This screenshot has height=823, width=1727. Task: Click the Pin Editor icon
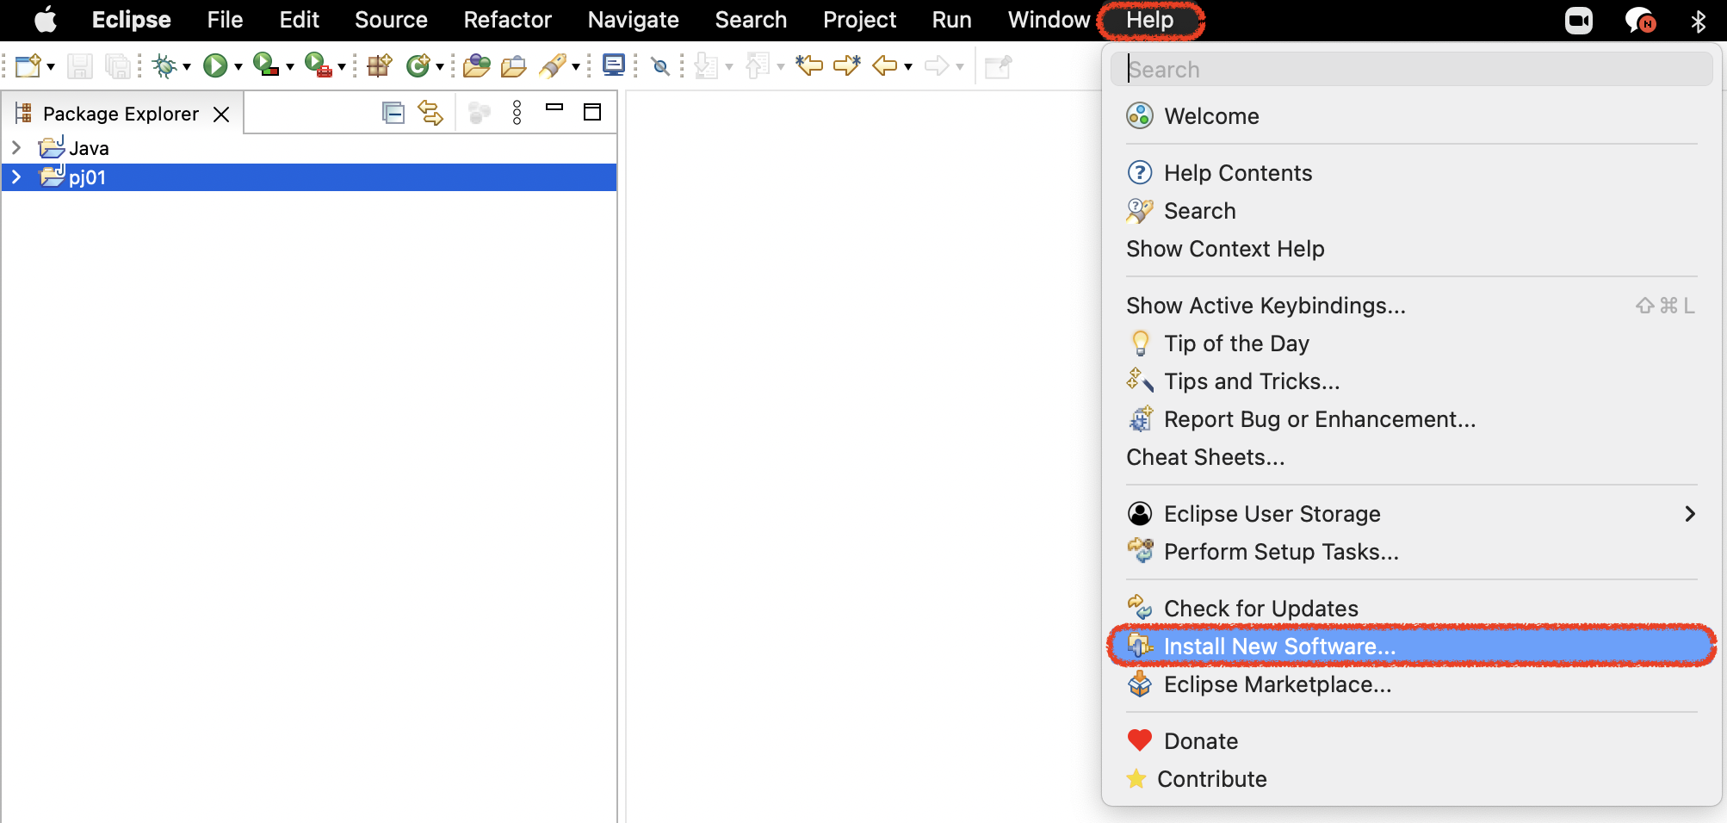click(x=998, y=65)
